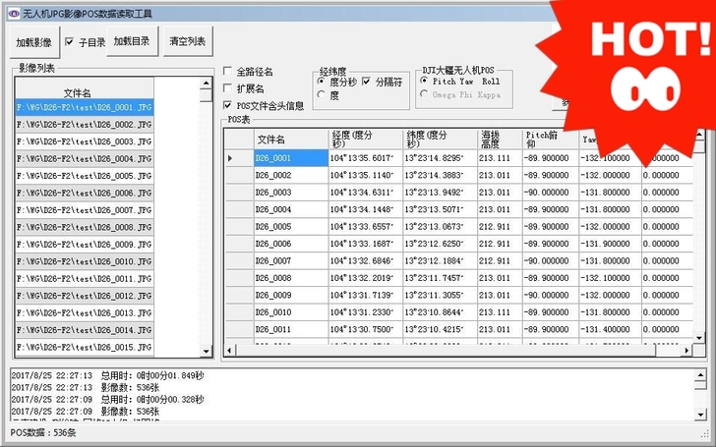The height and width of the screenshot is (447, 716).
Task: Select D26_0003.JPG in the image list
Action: 85,141
